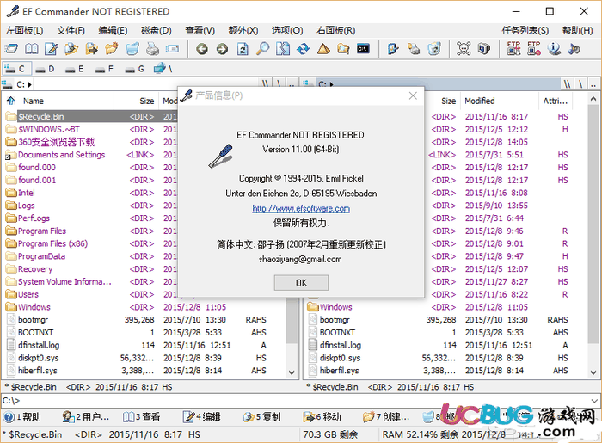Click the FTP connect toolbar icon
The image size is (602, 443).
(513, 49)
